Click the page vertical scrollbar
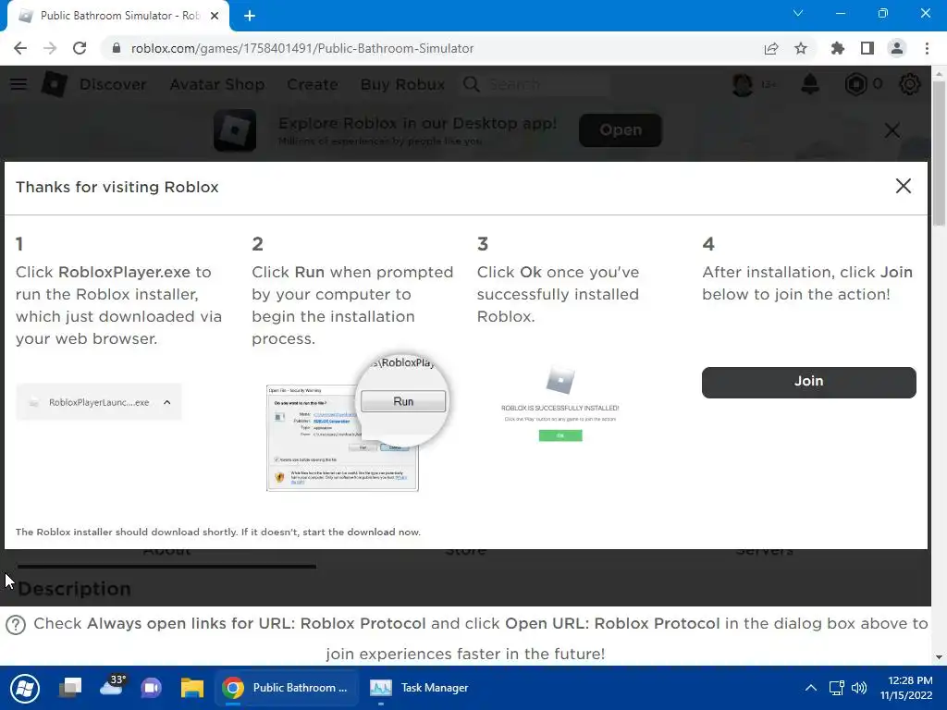 (x=939, y=153)
